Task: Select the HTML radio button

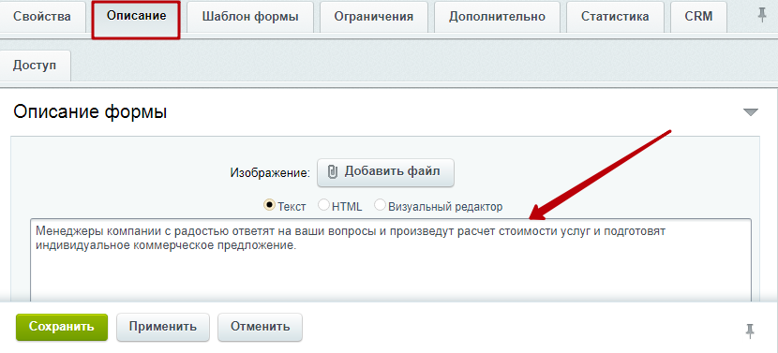Action: click(323, 205)
